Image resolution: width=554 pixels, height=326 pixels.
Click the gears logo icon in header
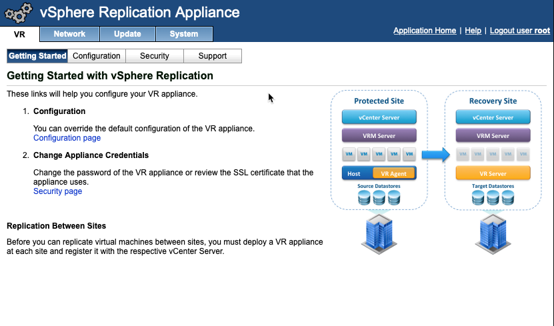pyautogui.click(x=19, y=13)
